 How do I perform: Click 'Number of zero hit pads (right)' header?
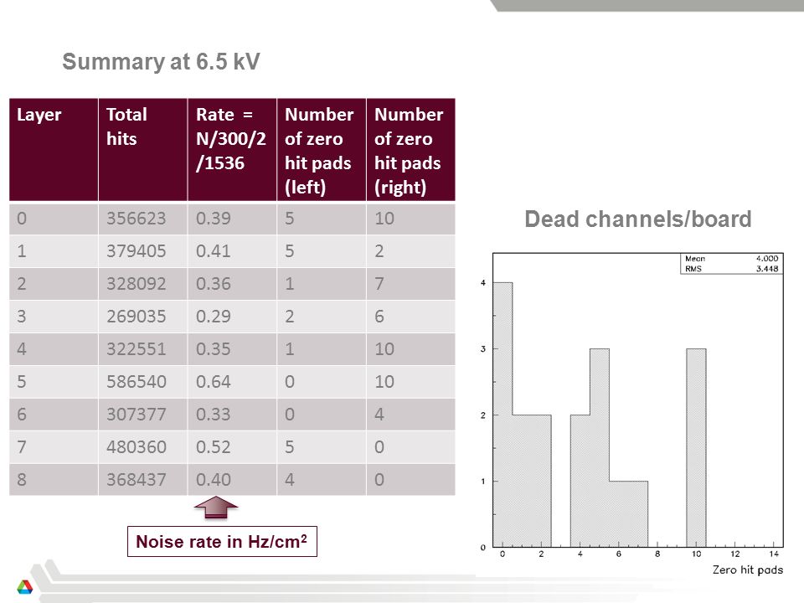tap(410, 149)
